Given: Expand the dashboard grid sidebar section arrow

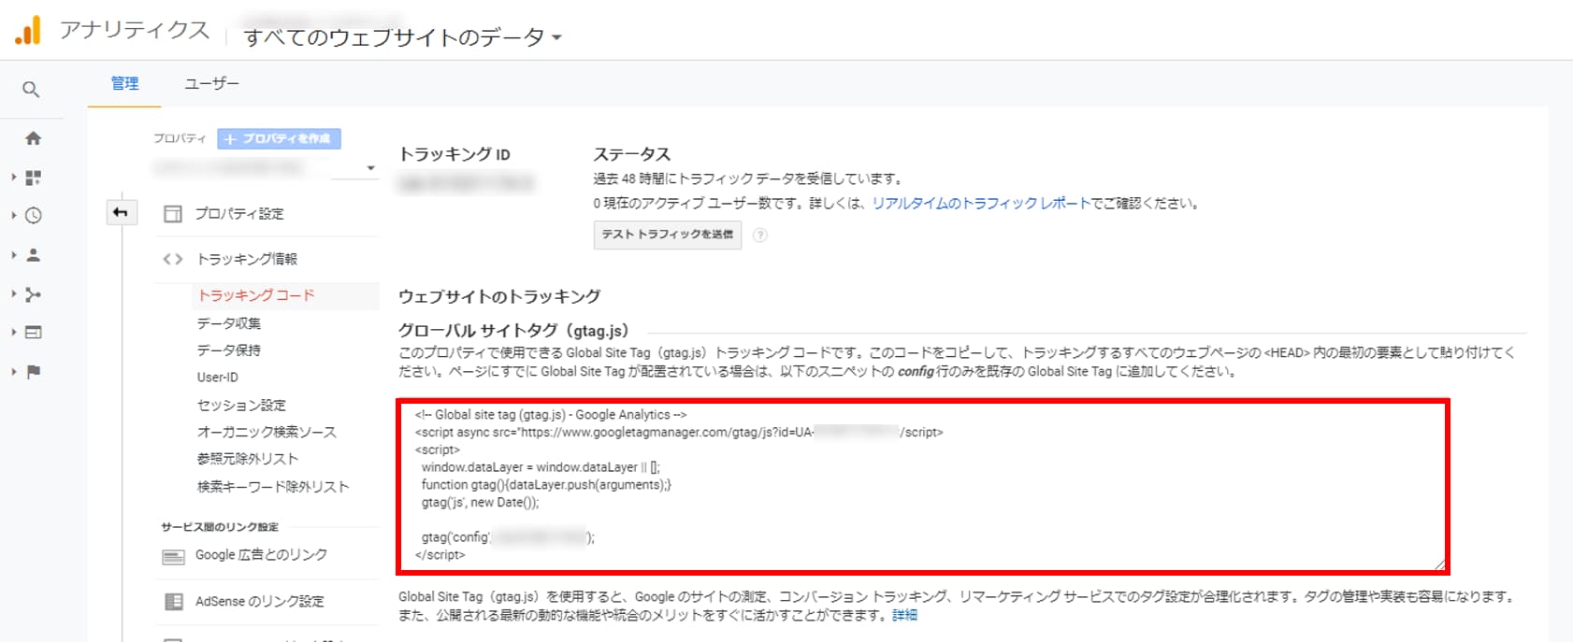Looking at the screenshot, I should (13, 177).
